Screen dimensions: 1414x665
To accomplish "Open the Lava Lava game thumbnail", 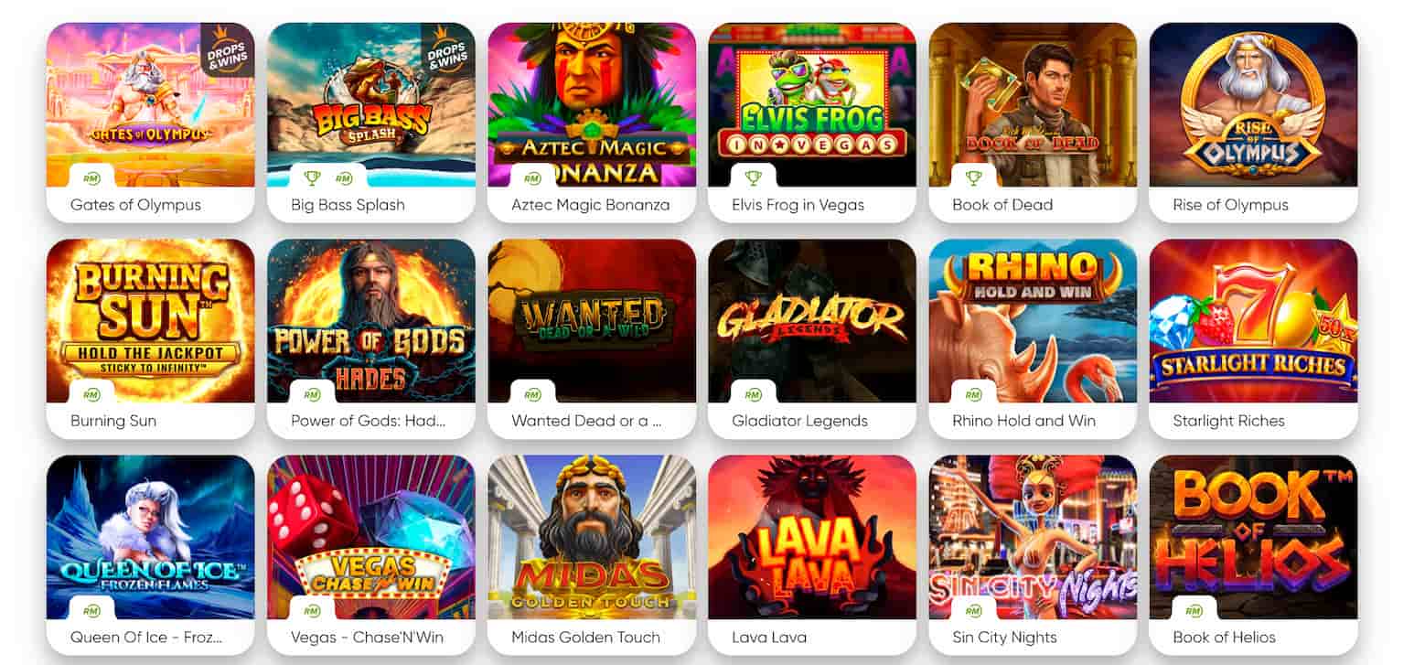I will coord(812,537).
